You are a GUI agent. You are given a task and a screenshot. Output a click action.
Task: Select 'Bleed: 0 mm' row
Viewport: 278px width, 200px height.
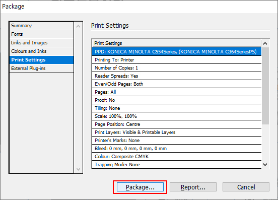(x=177, y=149)
